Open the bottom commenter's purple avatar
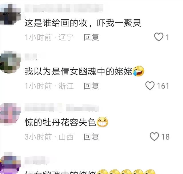Screen dimensions: 183x174 [10, 163]
